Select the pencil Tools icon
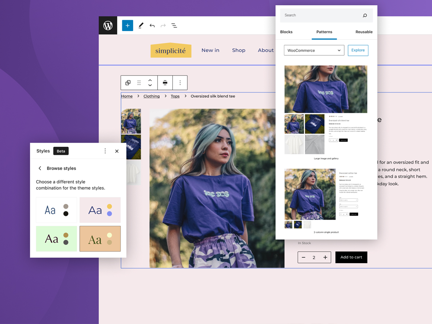Viewport: 432px width, 324px height. 141,25
